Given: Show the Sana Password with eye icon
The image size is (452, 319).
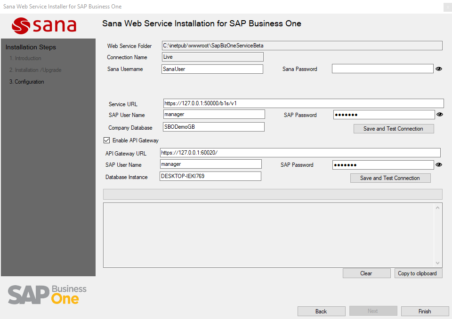Looking at the screenshot, I should pyautogui.click(x=439, y=69).
